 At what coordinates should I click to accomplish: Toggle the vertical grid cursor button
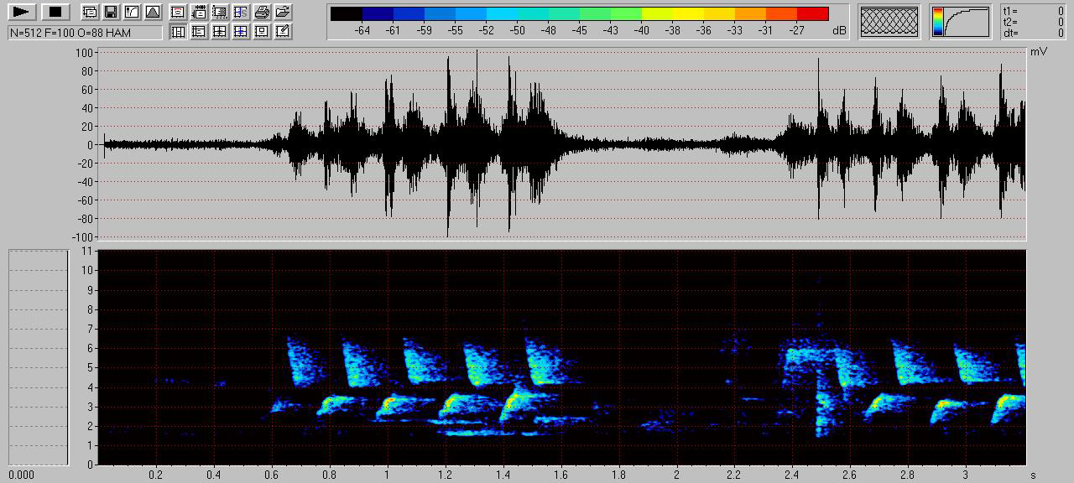point(178,32)
